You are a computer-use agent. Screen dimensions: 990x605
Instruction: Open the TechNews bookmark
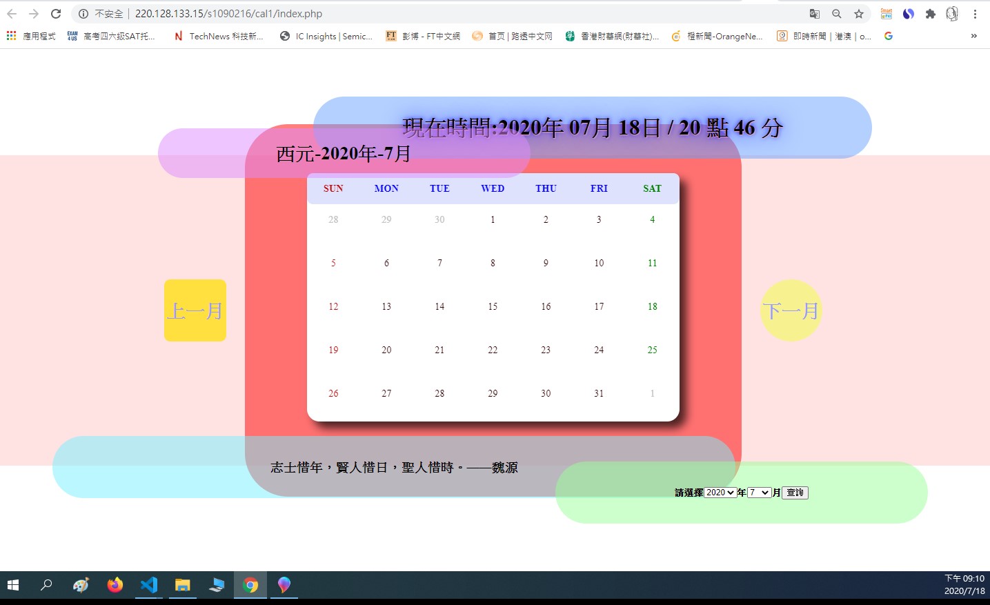(x=219, y=36)
